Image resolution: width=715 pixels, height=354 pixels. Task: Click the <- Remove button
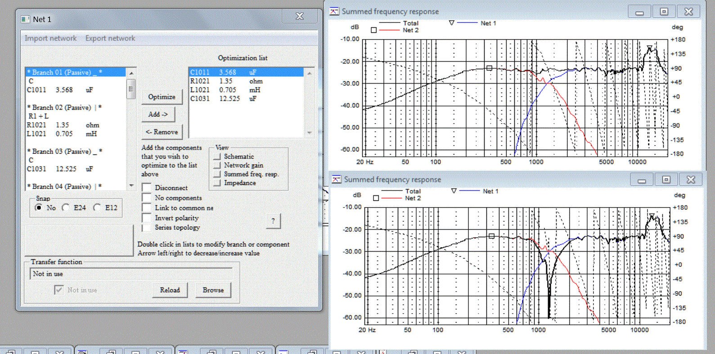coord(162,132)
